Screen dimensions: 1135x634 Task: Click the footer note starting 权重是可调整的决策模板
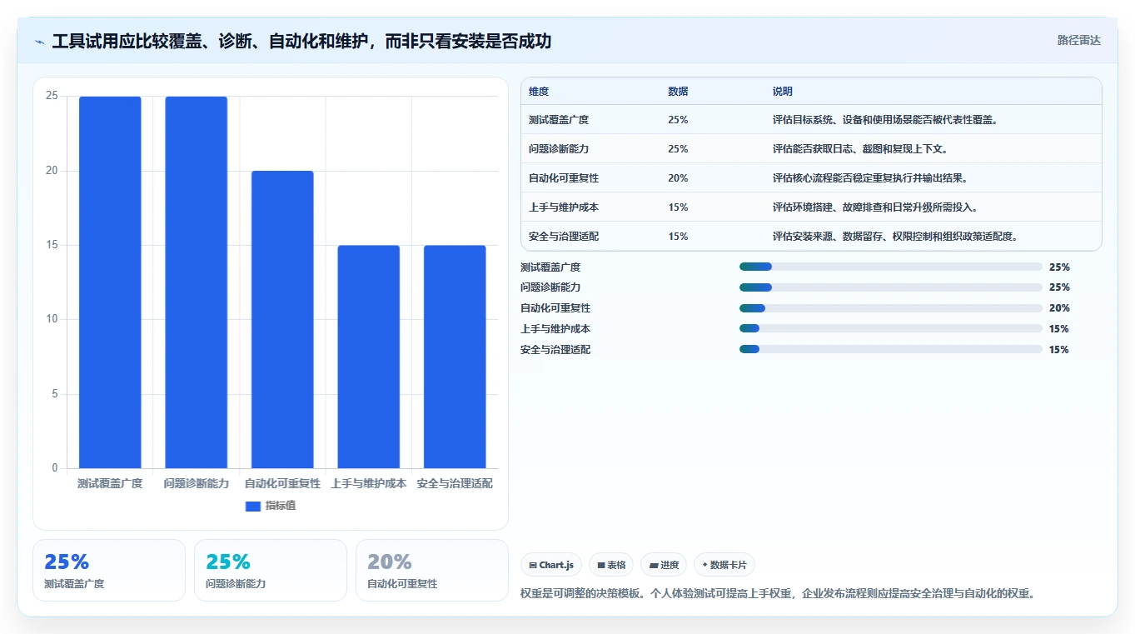(778, 594)
